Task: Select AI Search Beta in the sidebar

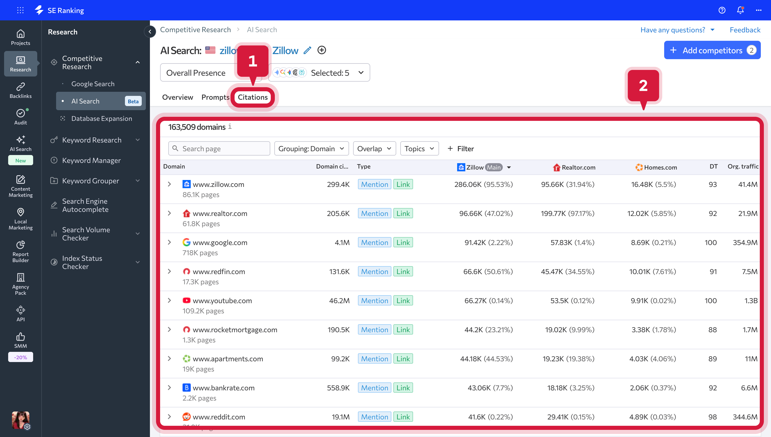Action: (x=101, y=101)
